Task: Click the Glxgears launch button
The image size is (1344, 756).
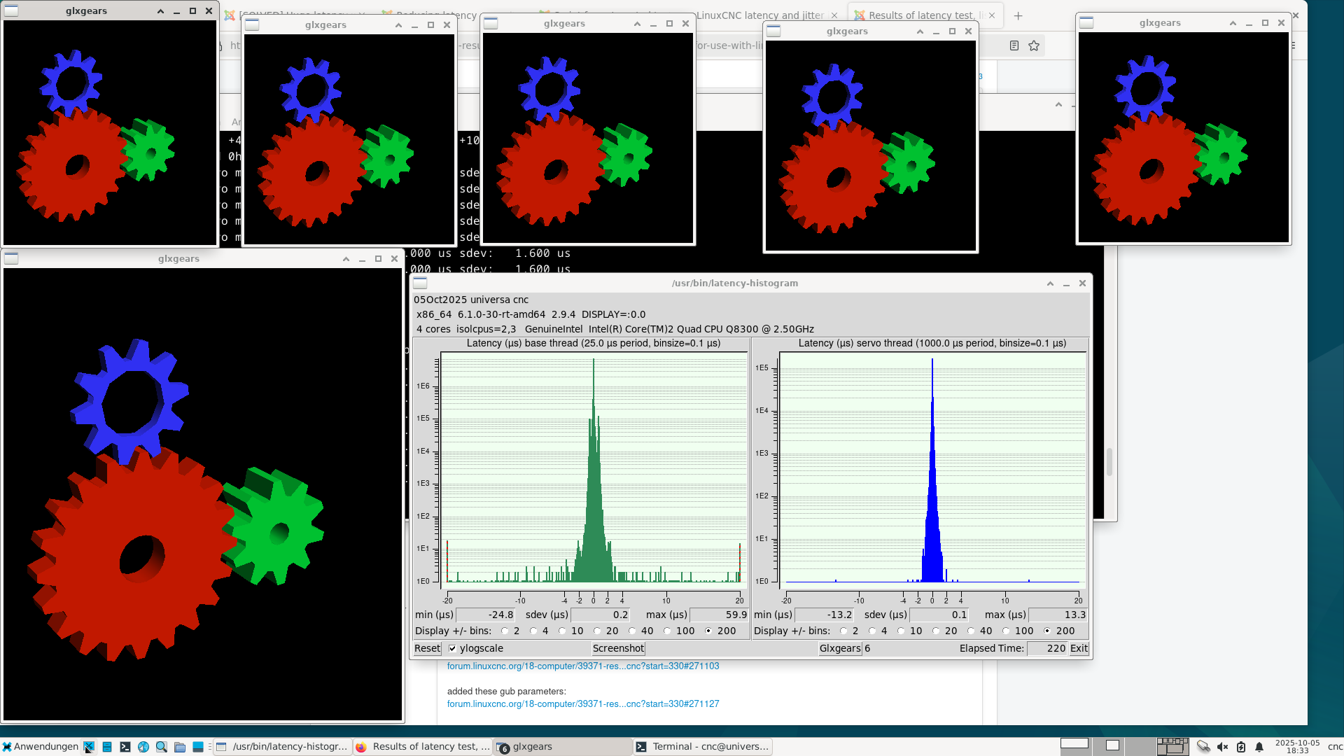Action: pos(839,649)
